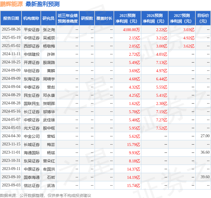Click the 中金公司 institution name

31,136
